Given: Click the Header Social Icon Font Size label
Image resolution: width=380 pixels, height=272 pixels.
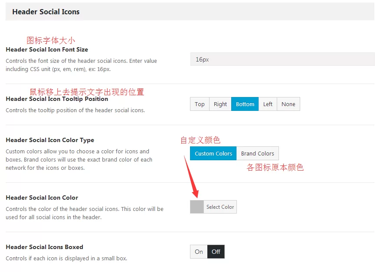Looking at the screenshot, I should [x=47, y=50].
